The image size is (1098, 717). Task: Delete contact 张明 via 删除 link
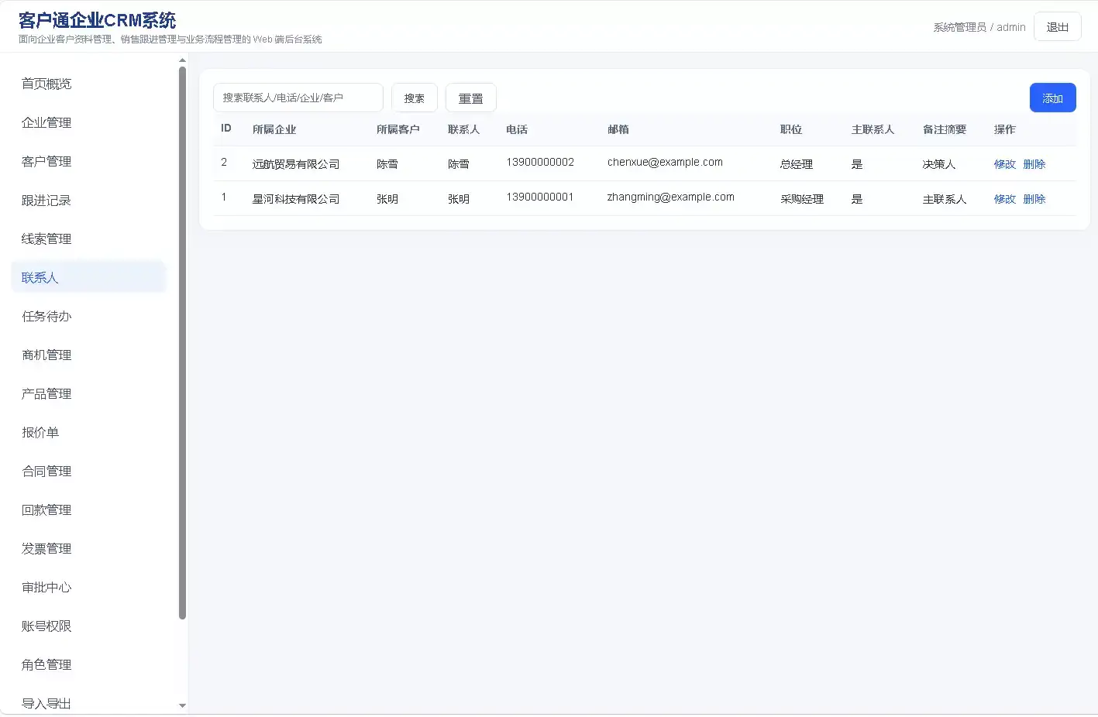click(1034, 198)
